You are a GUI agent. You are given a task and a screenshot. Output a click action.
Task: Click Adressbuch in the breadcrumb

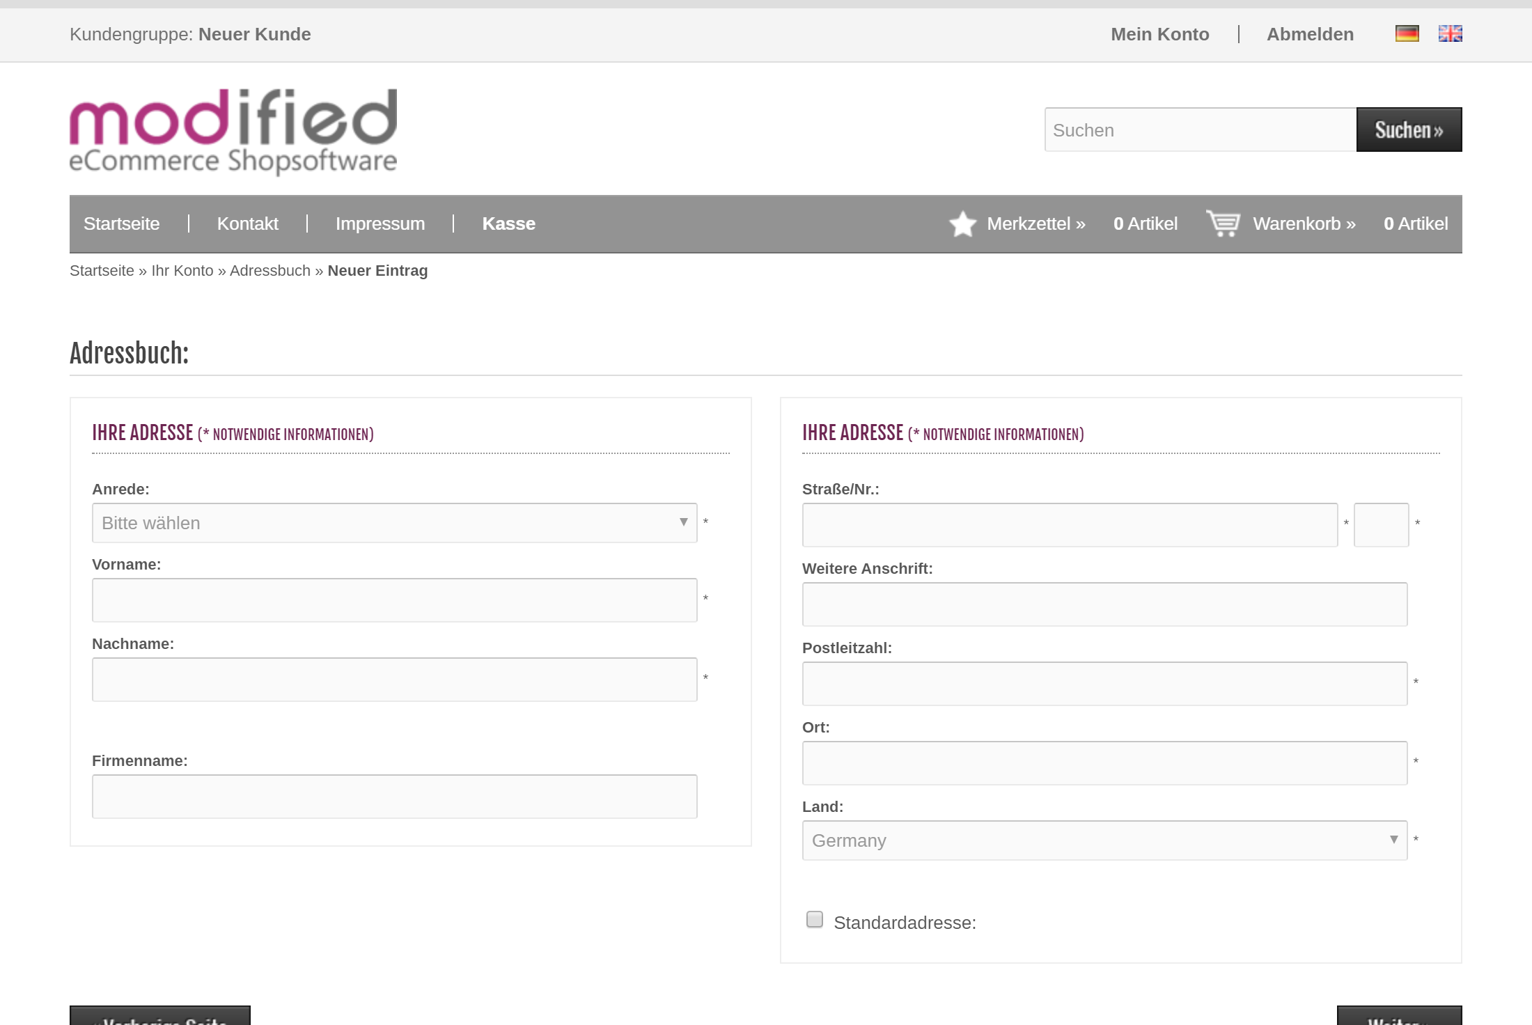(270, 271)
